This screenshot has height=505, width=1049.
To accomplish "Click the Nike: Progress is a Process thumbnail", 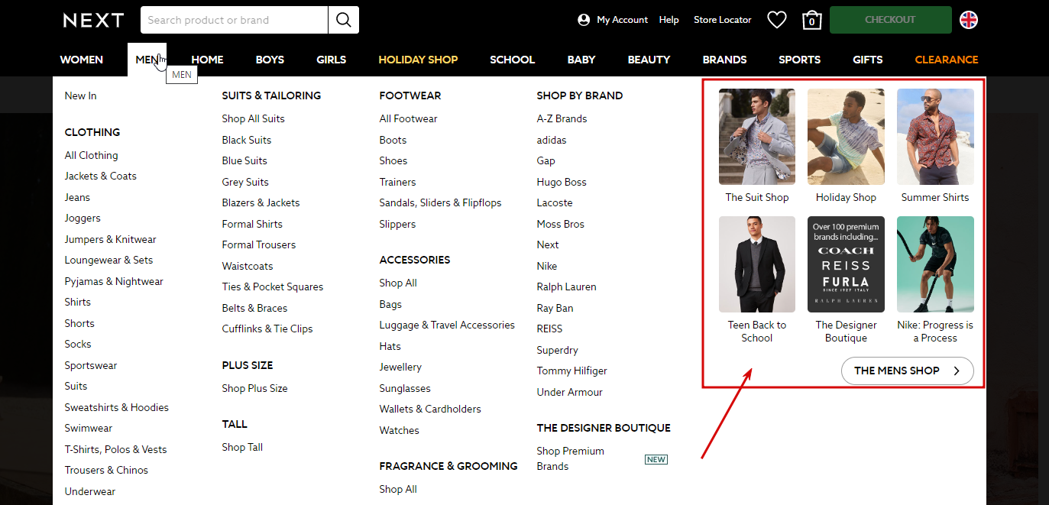I will (x=934, y=264).
